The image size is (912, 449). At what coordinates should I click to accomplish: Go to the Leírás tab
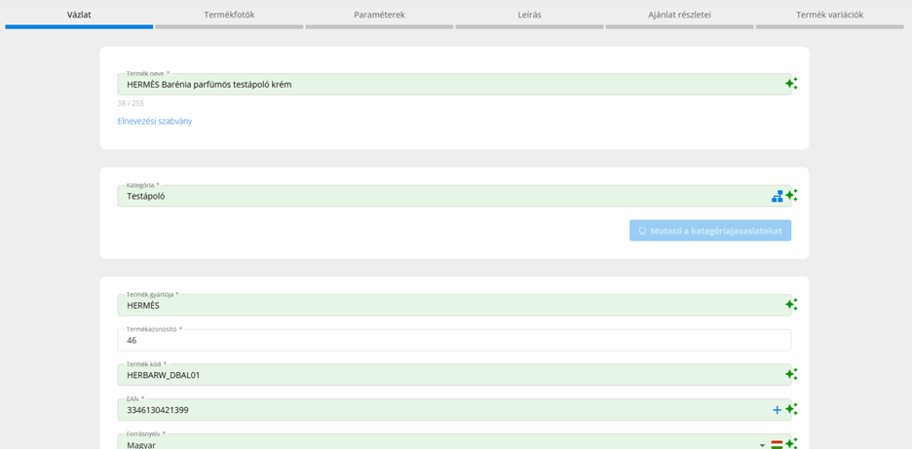(529, 16)
